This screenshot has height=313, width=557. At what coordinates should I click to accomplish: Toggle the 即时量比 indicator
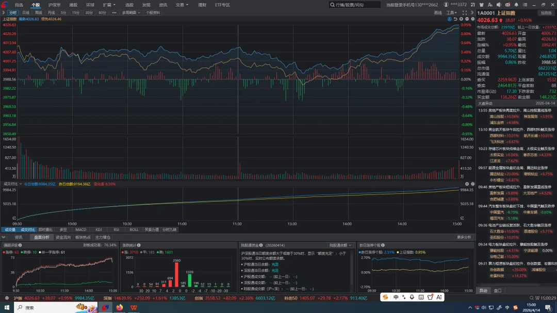click(x=45, y=230)
